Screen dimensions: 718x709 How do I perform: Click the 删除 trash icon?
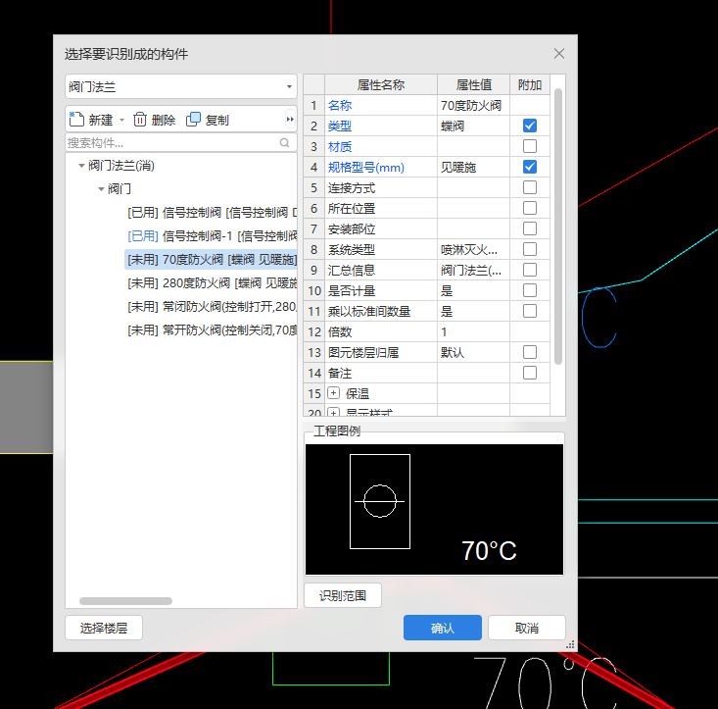pyautogui.click(x=140, y=120)
